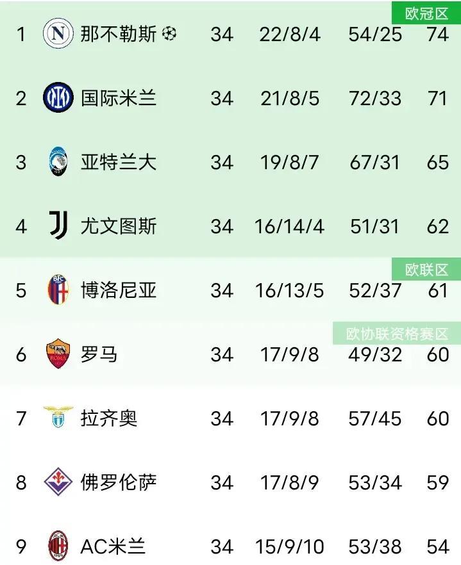This screenshot has height=565, width=461.
Task: Click the AC Milan club badge
Action: coord(58,546)
